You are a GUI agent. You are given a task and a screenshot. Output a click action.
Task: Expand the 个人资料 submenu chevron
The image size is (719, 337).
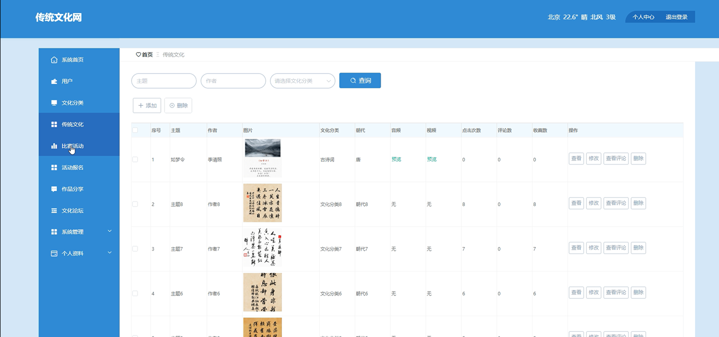[x=110, y=252]
